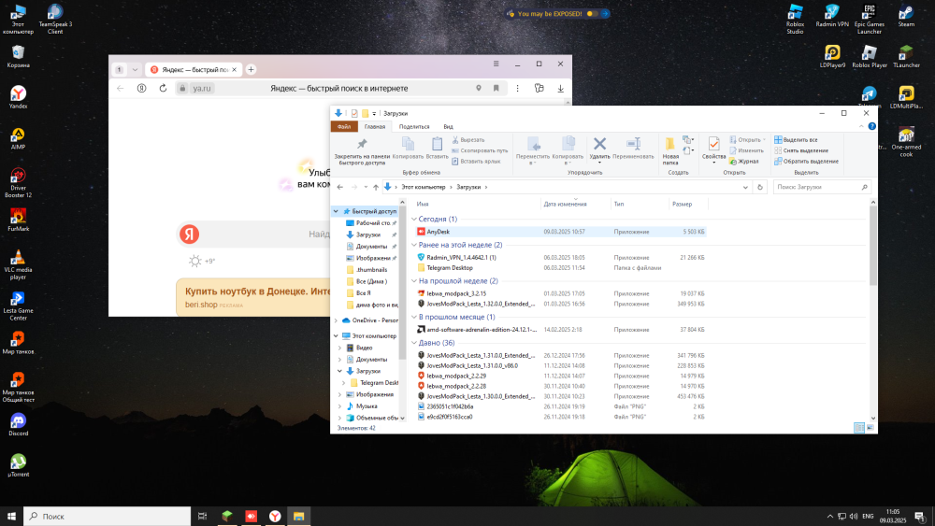The width and height of the screenshot is (935, 526).
Task: Click 'Этот компьютер' in the address breadcrumb
Action: 424,187
